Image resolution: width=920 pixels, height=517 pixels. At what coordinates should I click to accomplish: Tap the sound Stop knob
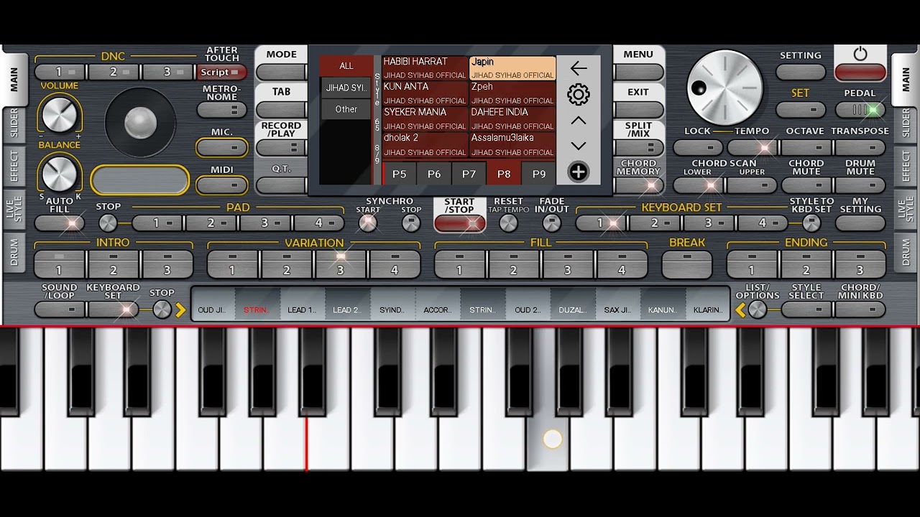click(x=162, y=309)
